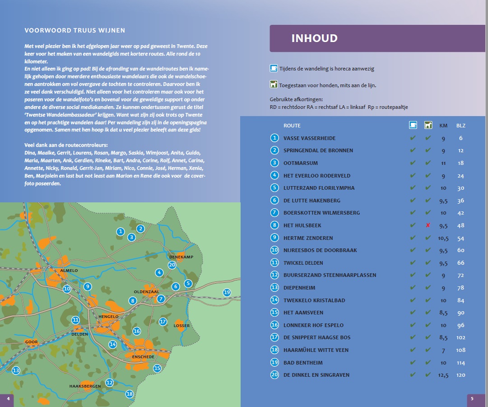Click the dog icon in the legend
Image resolution: width=488 pixels, height=407 pixels.
click(273, 84)
